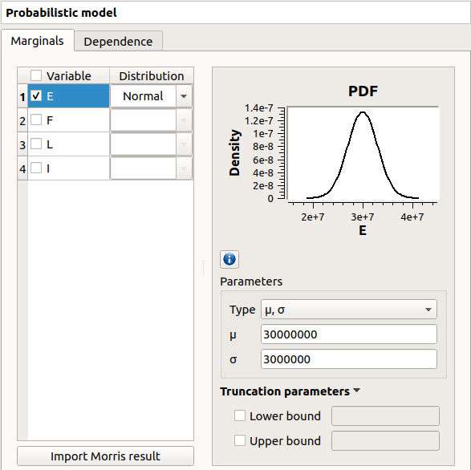Screen dimensions: 471x470
Task: Click the PDF plot of E
Action: click(x=363, y=153)
